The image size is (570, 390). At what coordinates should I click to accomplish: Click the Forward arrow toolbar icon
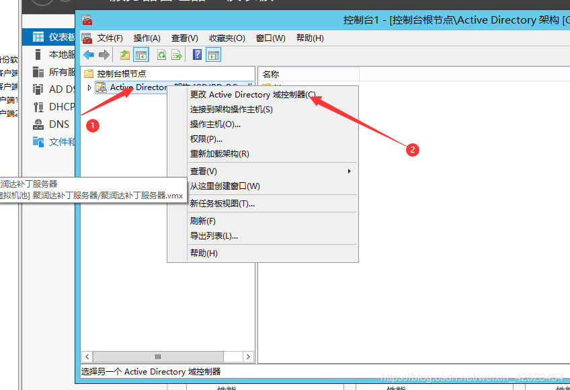[x=104, y=55]
